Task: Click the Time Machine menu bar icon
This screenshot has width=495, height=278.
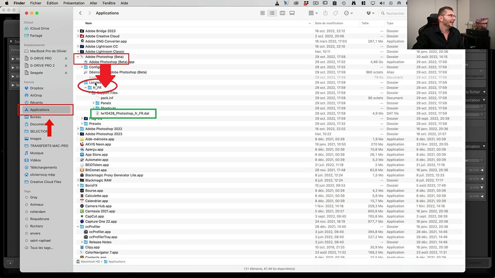Action: [344, 3]
